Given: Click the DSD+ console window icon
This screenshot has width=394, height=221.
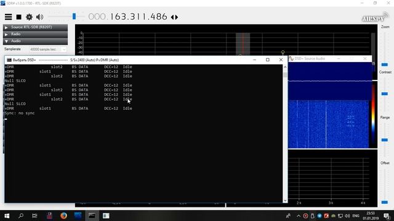Looking at the screenshot, I should click(9, 60).
